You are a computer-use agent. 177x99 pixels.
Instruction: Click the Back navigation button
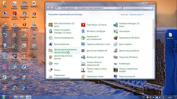click(48, 8)
